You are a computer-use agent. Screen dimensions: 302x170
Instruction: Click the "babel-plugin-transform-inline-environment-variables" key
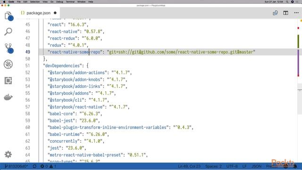coord(108,127)
